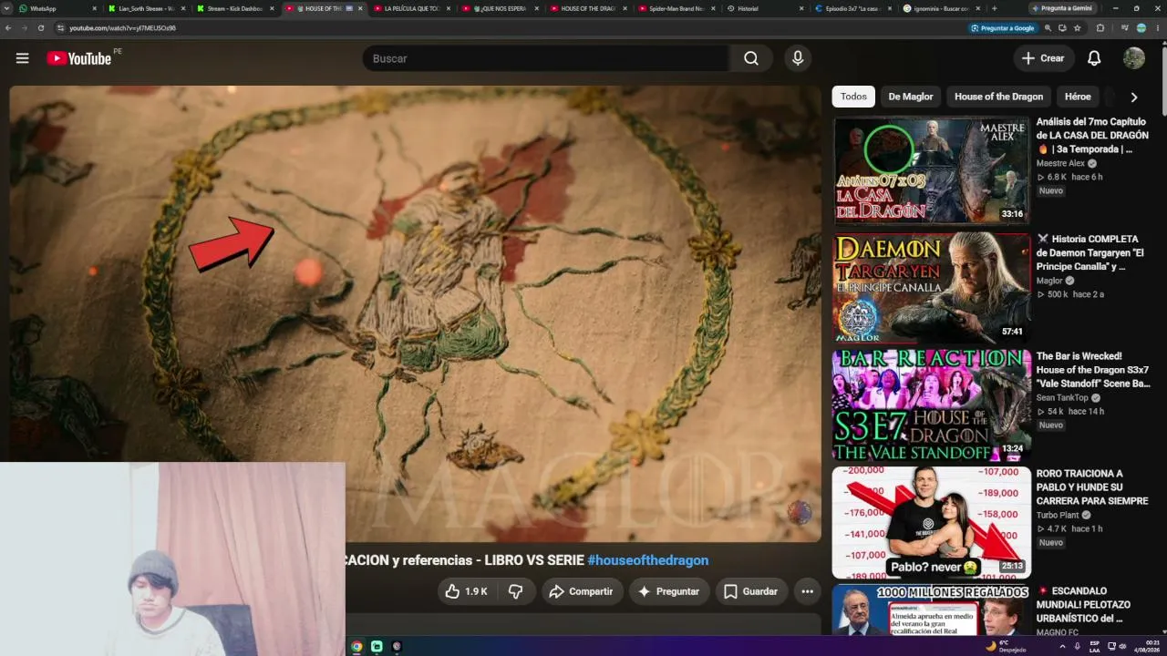
Task: Go back in browser history
Action: pyautogui.click(x=9, y=28)
